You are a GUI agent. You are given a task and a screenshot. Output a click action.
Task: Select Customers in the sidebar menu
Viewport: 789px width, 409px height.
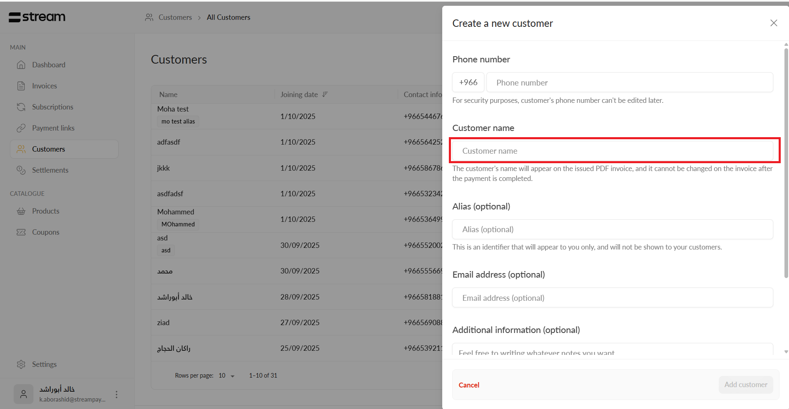click(64, 149)
